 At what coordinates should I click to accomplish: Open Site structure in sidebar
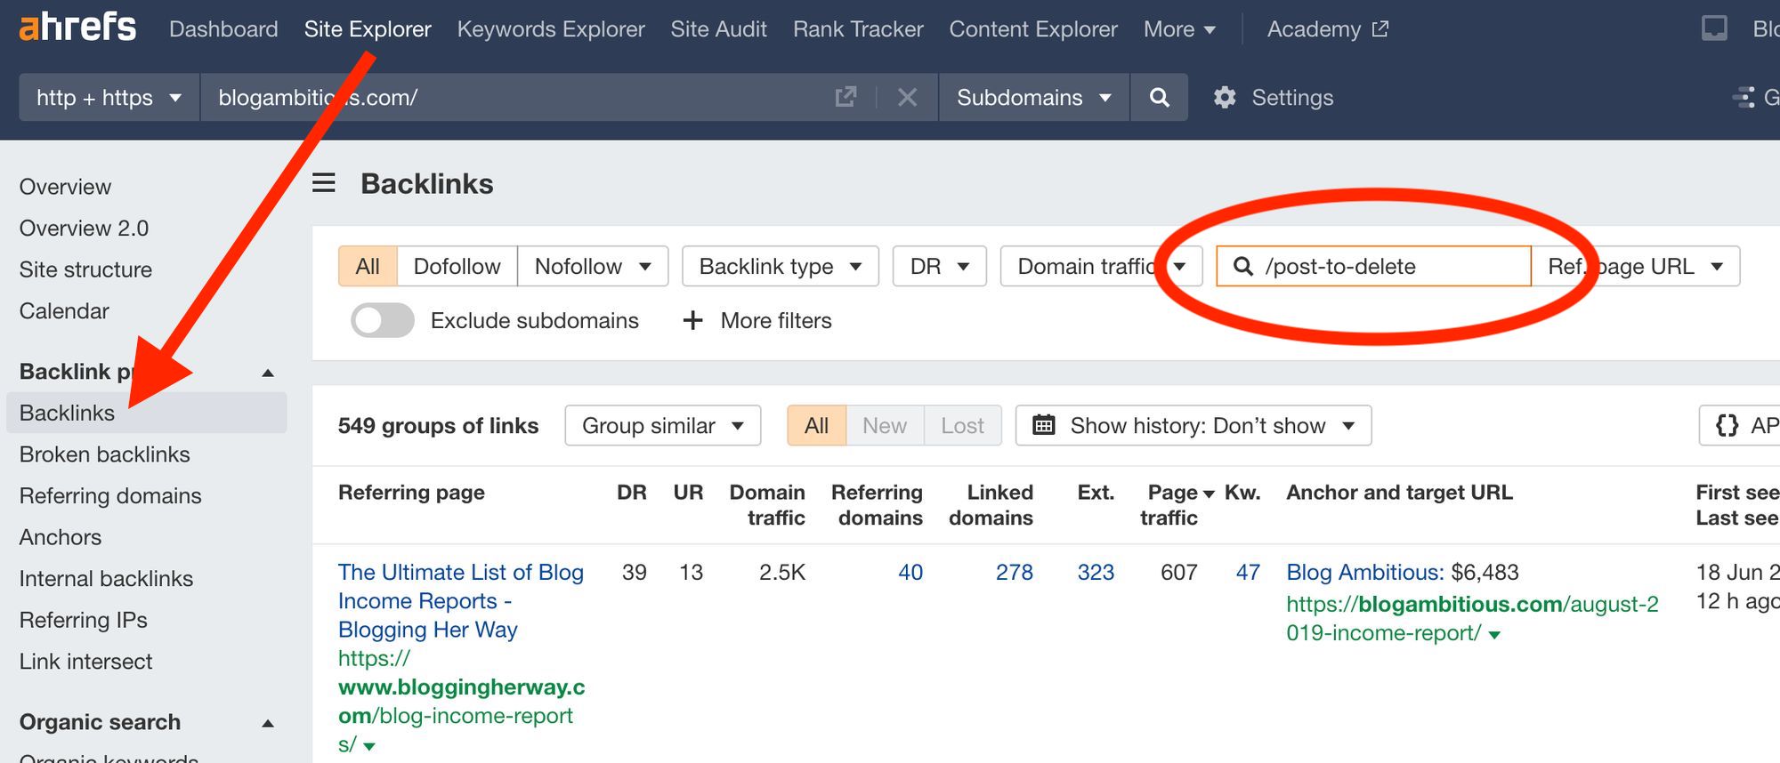pos(85,269)
